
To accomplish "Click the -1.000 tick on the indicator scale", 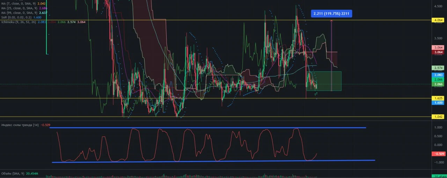I will pyautogui.click(x=438, y=162).
